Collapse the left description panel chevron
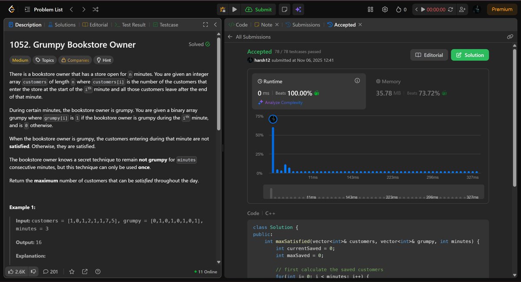The image size is (521, 282). coord(216,25)
